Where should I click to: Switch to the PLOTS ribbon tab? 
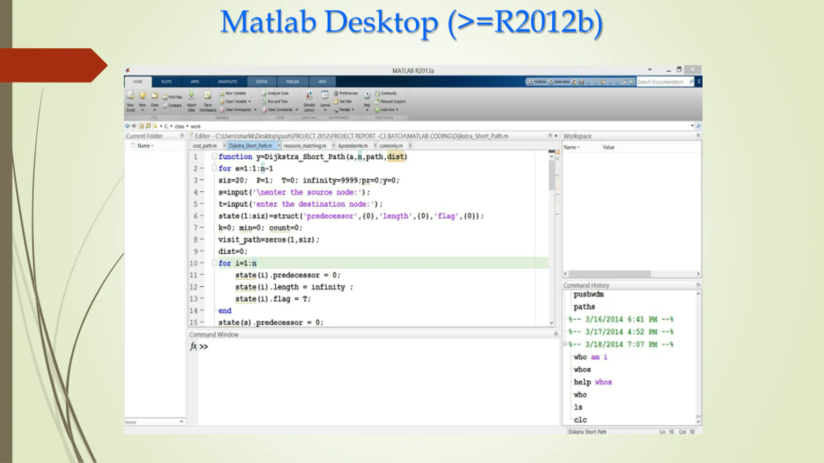pos(166,82)
